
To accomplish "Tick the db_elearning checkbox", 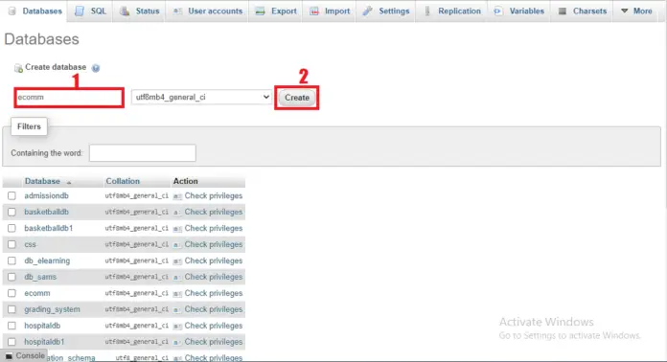I will coord(11,260).
